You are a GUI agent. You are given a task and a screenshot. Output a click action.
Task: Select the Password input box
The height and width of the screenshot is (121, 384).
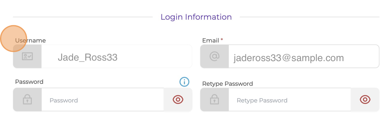[103, 100]
